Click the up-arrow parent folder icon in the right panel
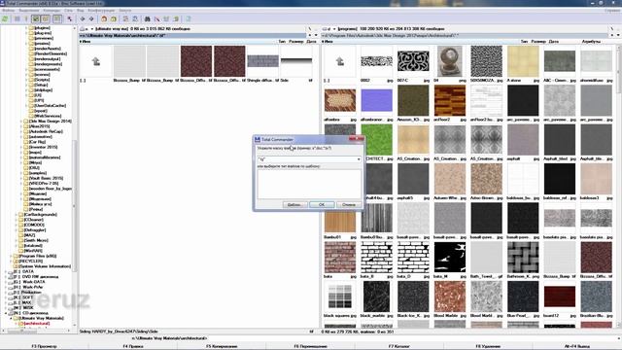Viewport: 622px width, 350px height. coord(339,61)
